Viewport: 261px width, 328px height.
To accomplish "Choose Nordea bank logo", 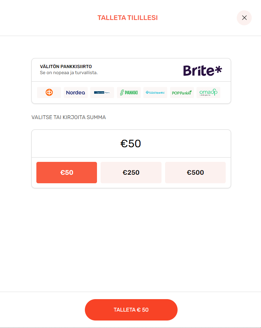I will [x=76, y=92].
